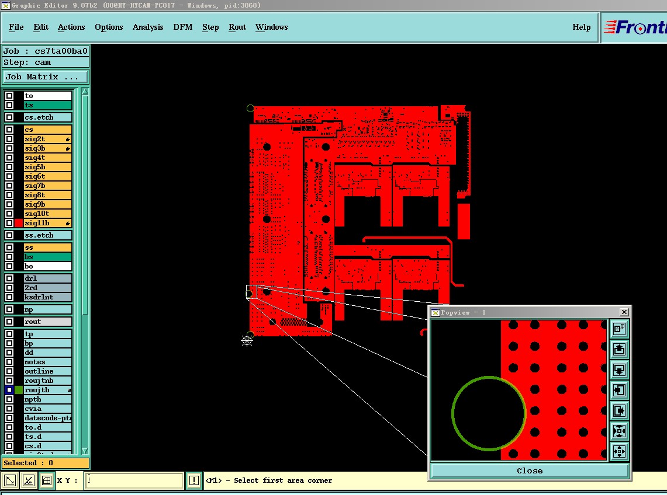This screenshot has width=667, height=495.
Task: Select the sig9b layer row
Action: point(48,204)
